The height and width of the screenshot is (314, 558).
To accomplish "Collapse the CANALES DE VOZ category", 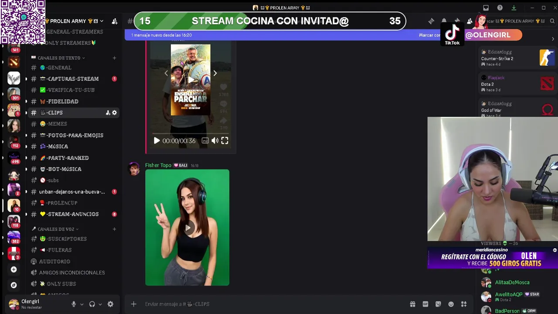I will tap(55, 229).
